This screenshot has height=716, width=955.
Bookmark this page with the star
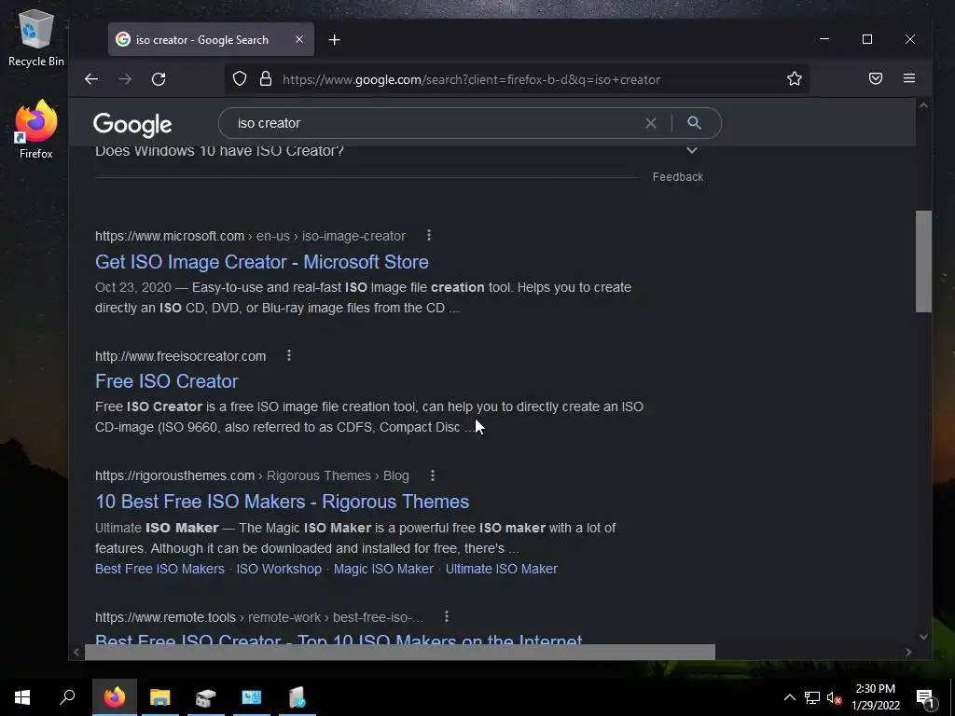(795, 78)
